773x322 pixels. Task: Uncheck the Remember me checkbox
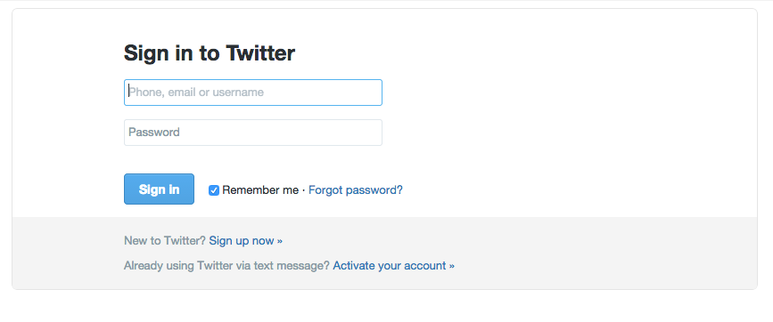coord(213,190)
